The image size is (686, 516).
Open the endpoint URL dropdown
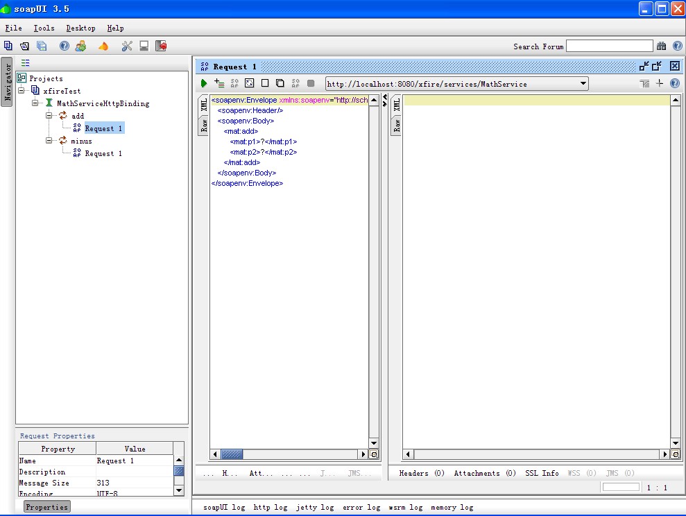point(583,84)
